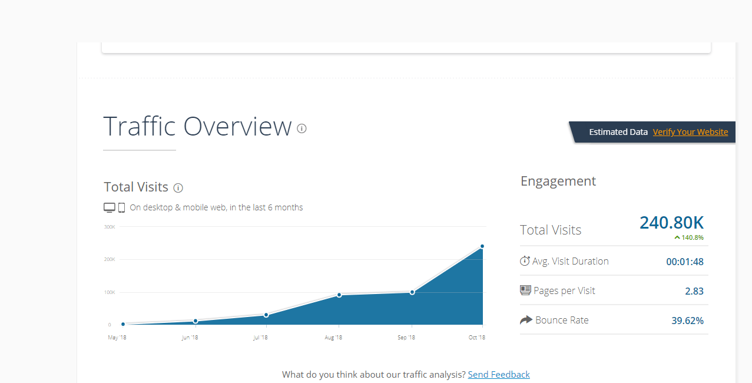Select the Oct '18 peak data point
The image size is (752, 383).
tap(482, 246)
